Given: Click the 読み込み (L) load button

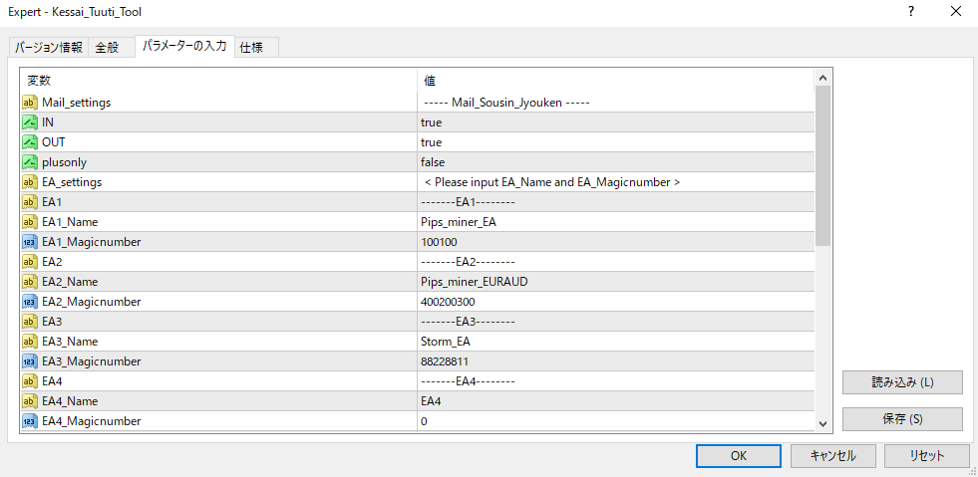Looking at the screenshot, I should click(x=902, y=382).
